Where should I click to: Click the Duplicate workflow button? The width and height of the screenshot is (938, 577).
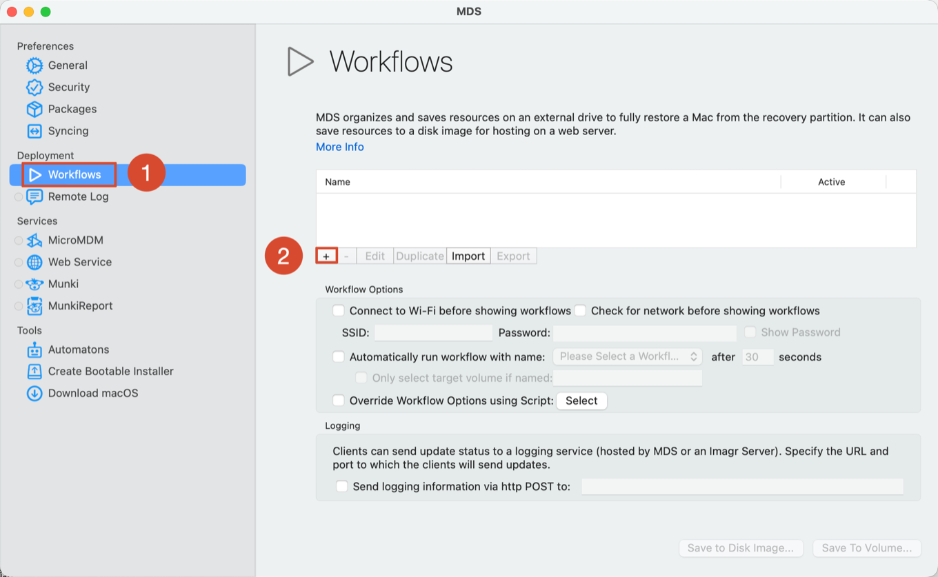click(x=420, y=256)
